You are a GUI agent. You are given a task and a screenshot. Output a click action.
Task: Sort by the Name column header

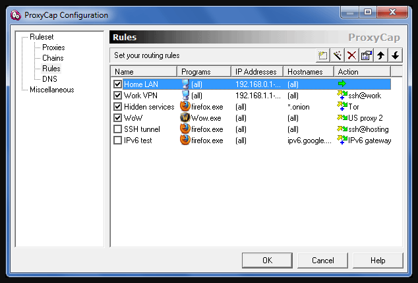(144, 72)
